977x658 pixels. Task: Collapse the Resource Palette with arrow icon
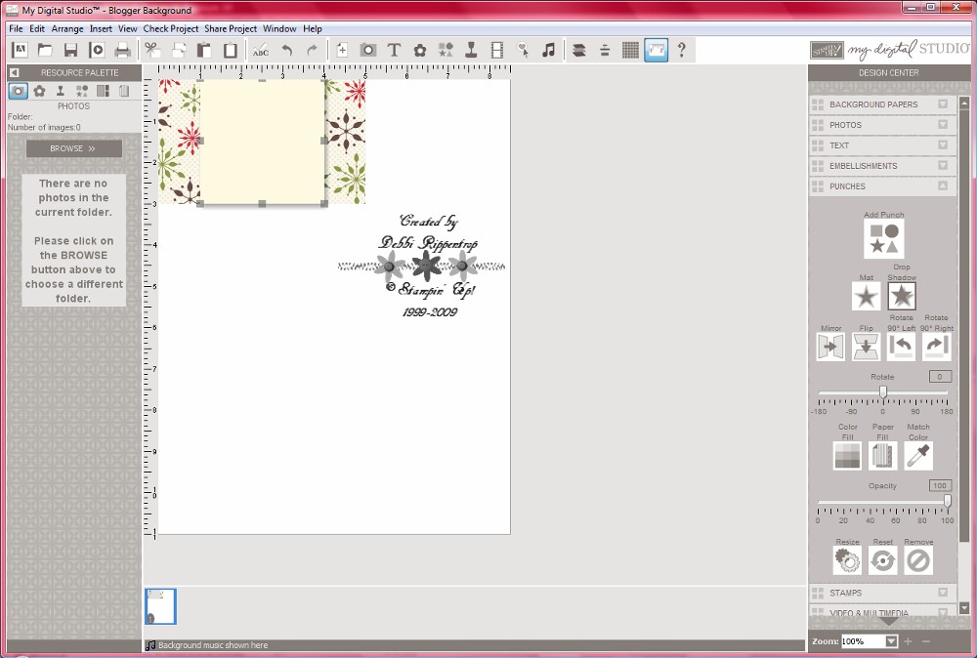coord(15,72)
